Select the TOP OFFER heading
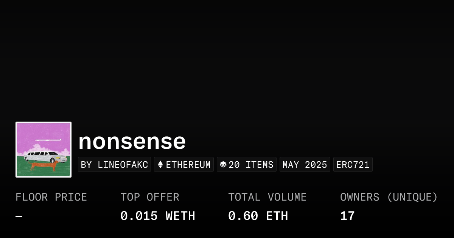Viewport: 454px width, 238px height. tap(149, 197)
